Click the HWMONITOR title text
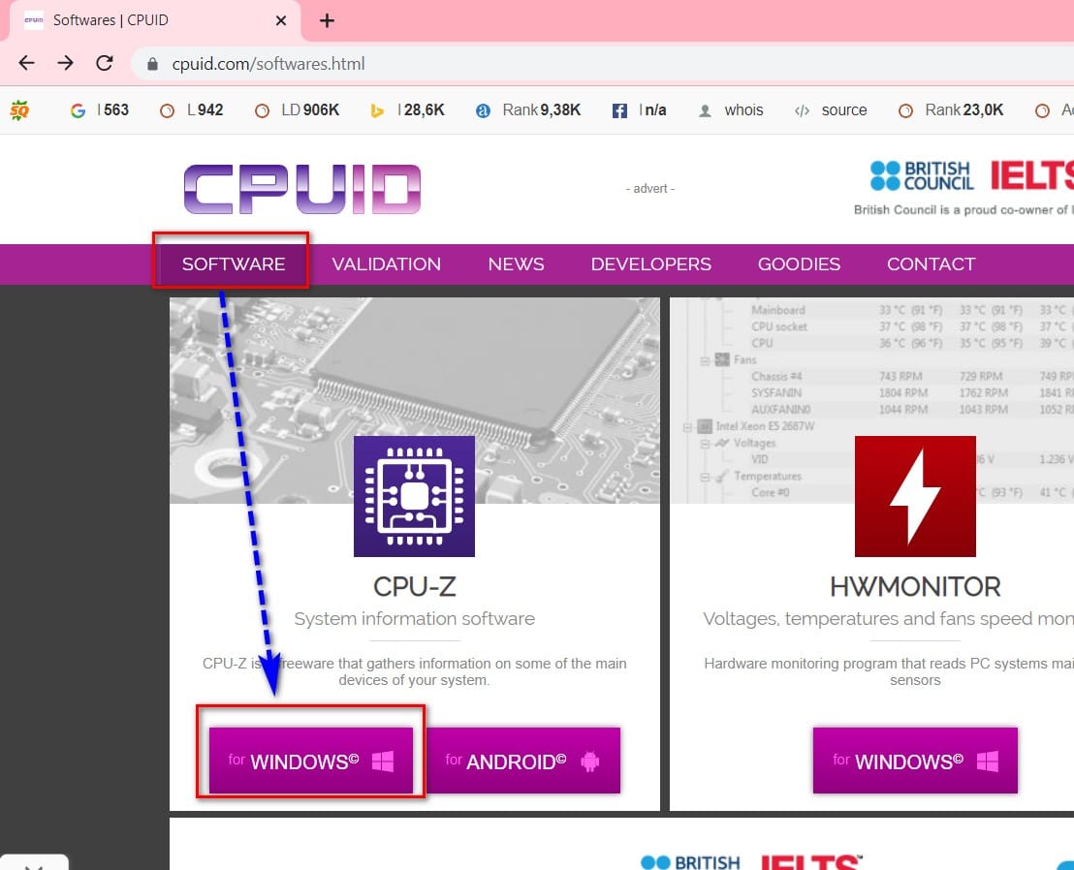This screenshot has width=1074, height=870. [x=915, y=586]
